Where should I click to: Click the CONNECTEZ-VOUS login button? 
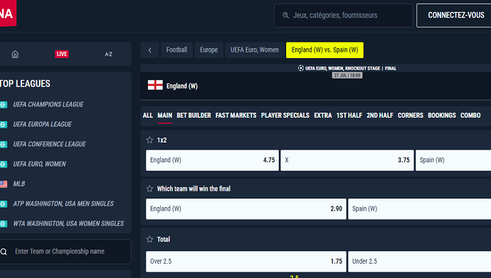click(x=456, y=16)
